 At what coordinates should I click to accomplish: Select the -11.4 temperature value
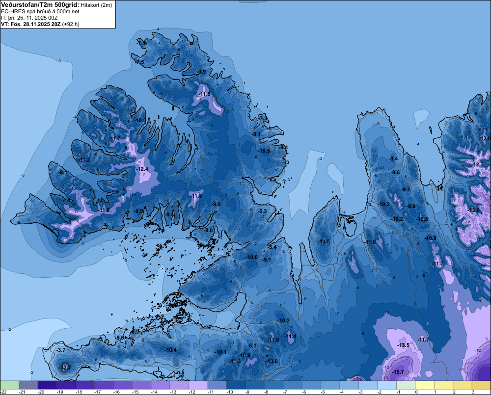290,336
